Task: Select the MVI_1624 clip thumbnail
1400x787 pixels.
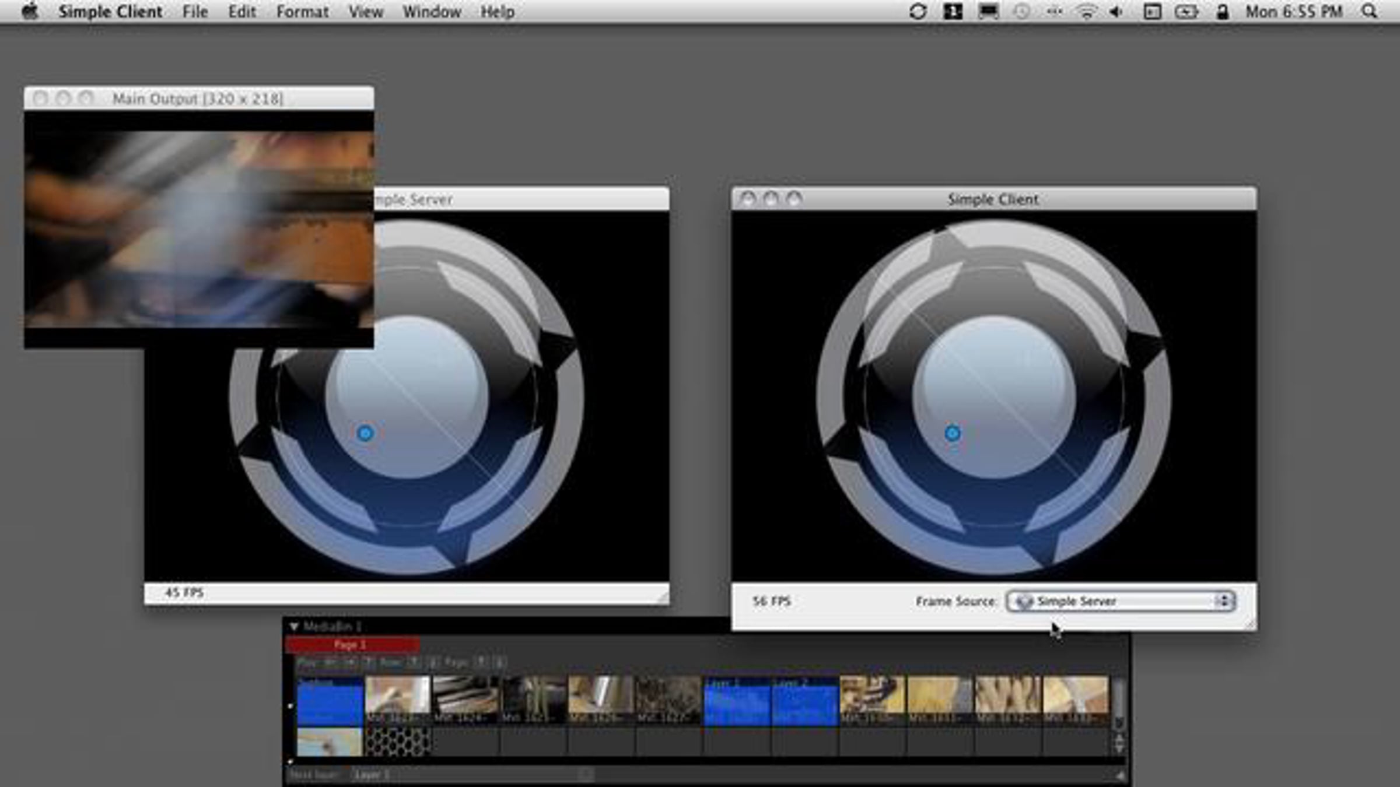Action: coord(466,700)
